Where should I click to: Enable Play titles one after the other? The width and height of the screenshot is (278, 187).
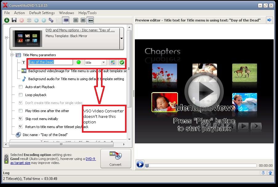point(21,111)
